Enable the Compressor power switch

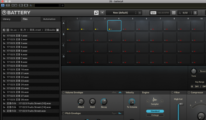click(x=189, y=92)
